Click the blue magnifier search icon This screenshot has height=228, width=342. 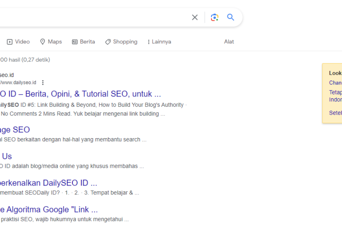click(231, 17)
